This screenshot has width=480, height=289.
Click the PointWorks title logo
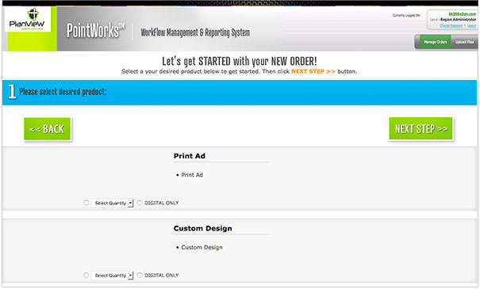[96, 31]
